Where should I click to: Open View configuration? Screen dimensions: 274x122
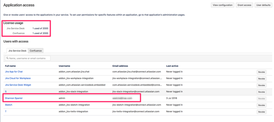(x=223, y=5)
